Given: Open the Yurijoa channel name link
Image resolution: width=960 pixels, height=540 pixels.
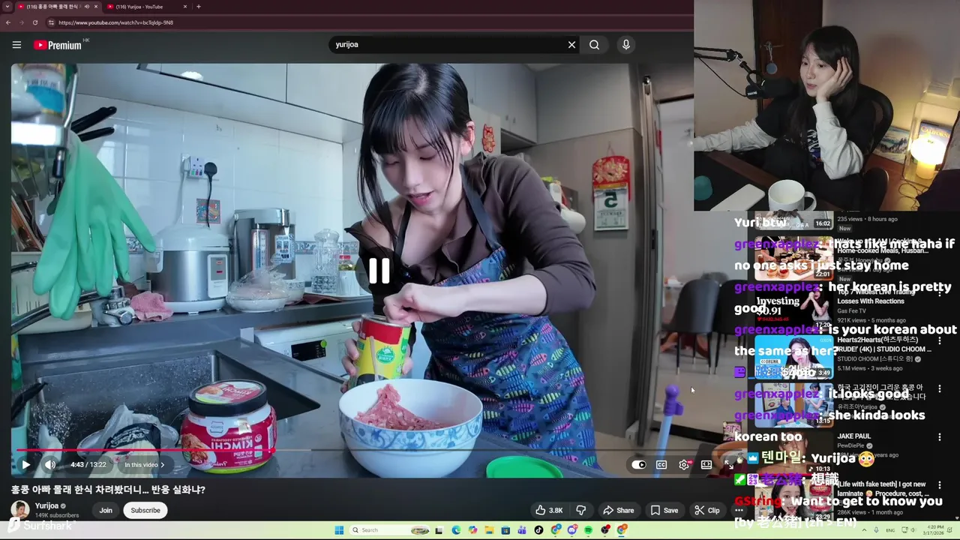Looking at the screenshot, I should coord(46,506).
